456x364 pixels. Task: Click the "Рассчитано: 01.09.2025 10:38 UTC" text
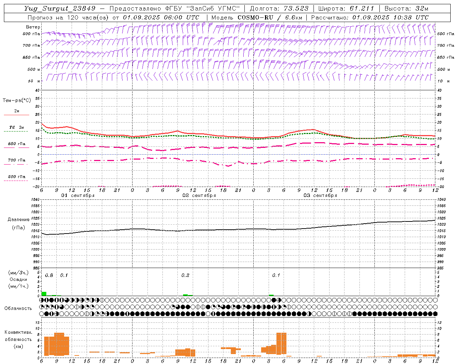pyautogui.click(x=370, y=17)
